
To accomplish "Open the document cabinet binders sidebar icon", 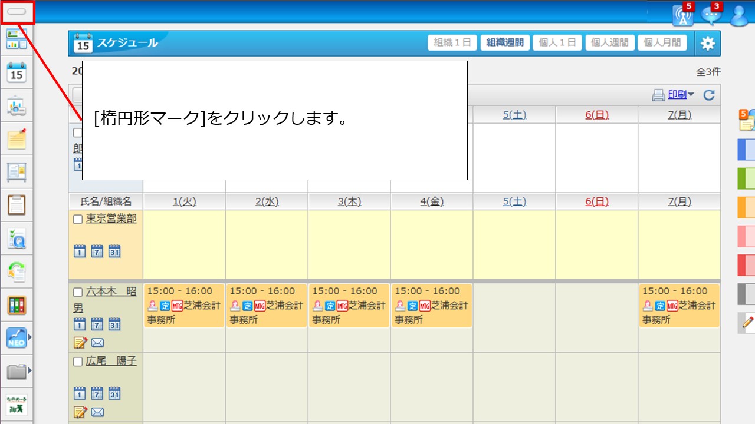I will (x=17, y=305).
